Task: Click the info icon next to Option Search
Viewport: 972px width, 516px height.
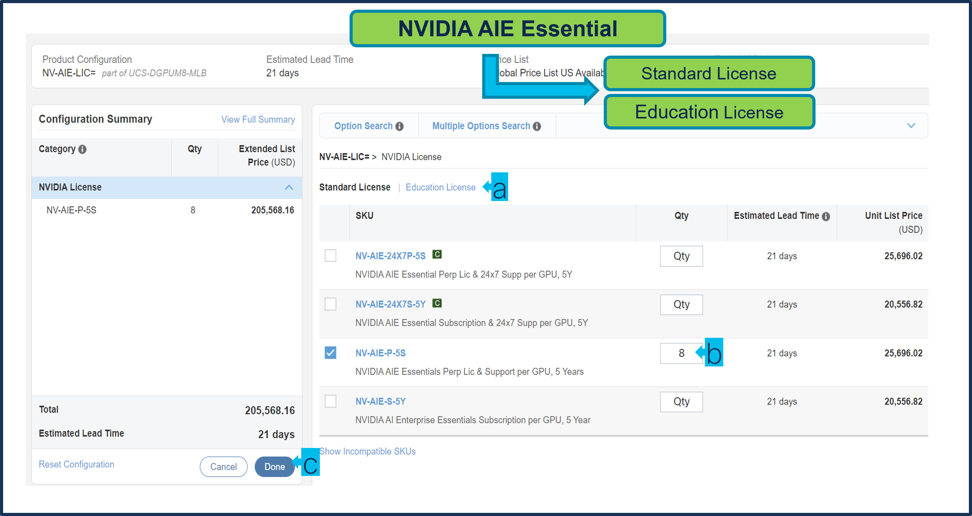Action: click(x=399, y=126)
